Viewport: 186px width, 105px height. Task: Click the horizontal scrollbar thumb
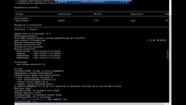click(x=91, y=104)
